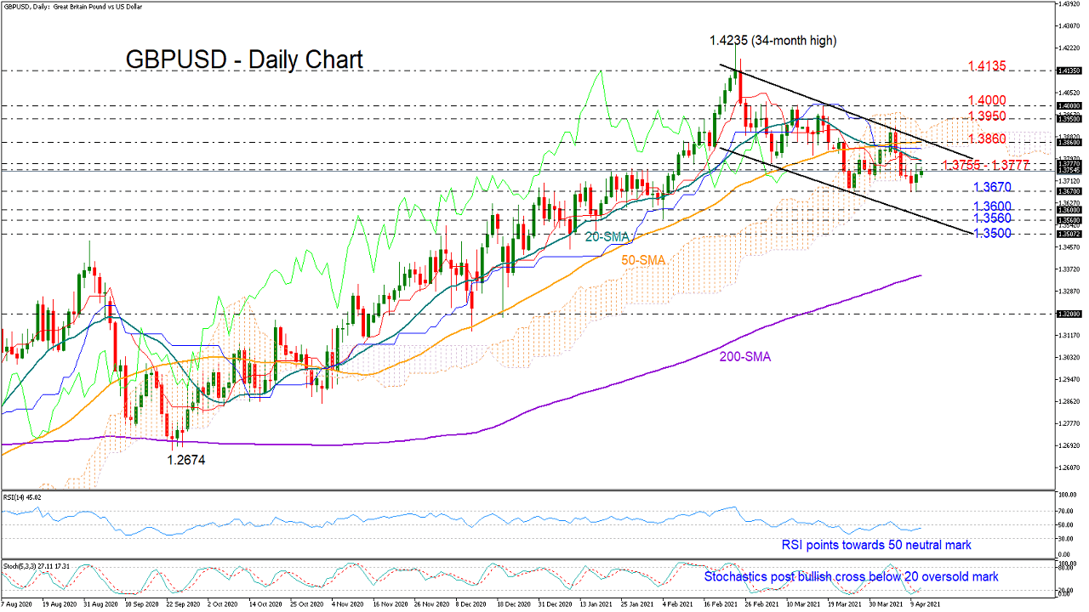Select the 1.3500 support level label

click(x=992, y=233)
